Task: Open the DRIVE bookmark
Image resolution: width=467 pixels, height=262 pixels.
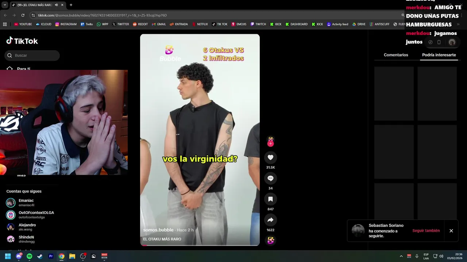Action: click(x=359, y=24)
